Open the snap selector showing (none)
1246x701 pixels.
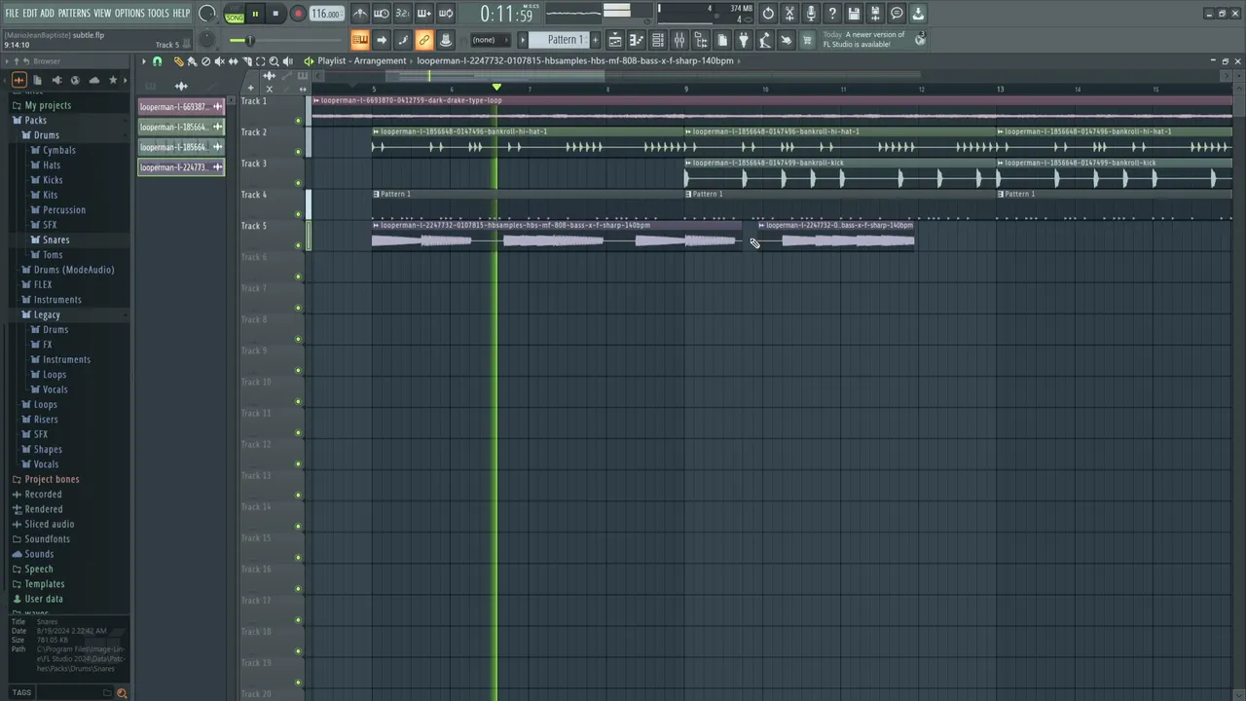pos(490,40)
